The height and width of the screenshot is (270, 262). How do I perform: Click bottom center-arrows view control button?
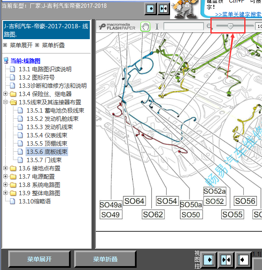tap(226, 260)
